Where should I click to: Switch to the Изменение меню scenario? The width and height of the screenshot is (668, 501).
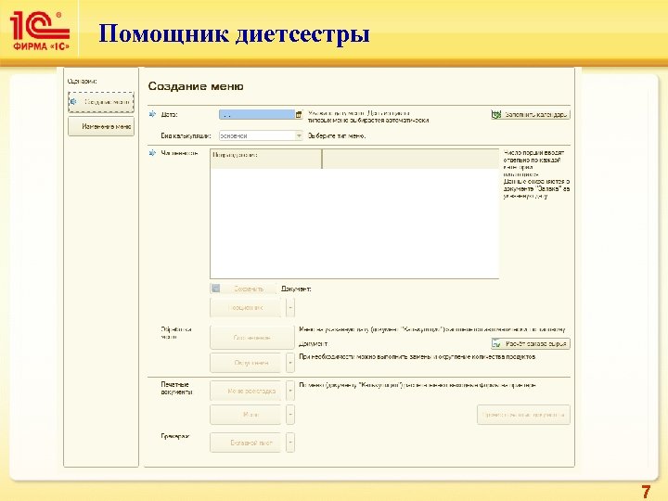(x=101, y=126)
